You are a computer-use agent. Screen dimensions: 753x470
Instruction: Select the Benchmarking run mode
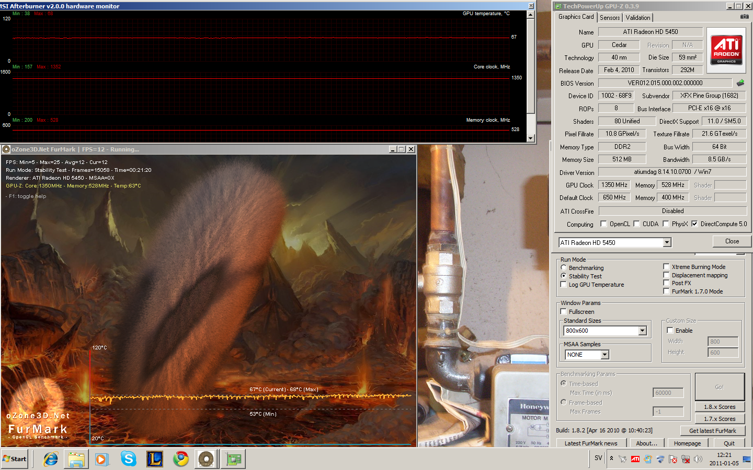click(x=564, y=268)
